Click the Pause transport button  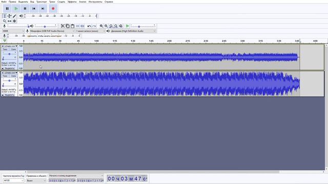pos(7,9)
